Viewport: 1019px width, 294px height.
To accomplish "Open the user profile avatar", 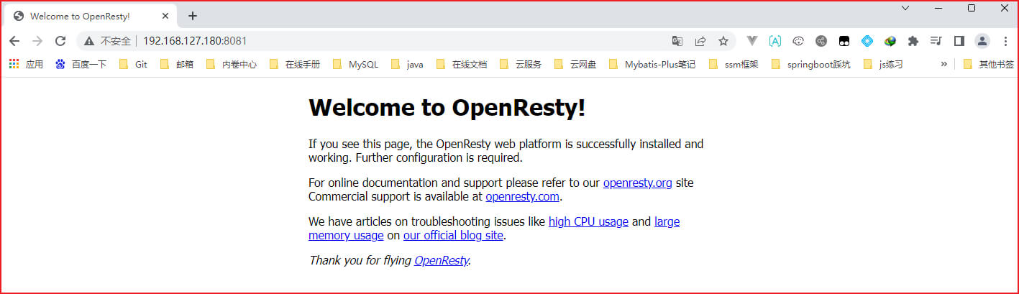I will pyautogui.click(x=982, y=41).
